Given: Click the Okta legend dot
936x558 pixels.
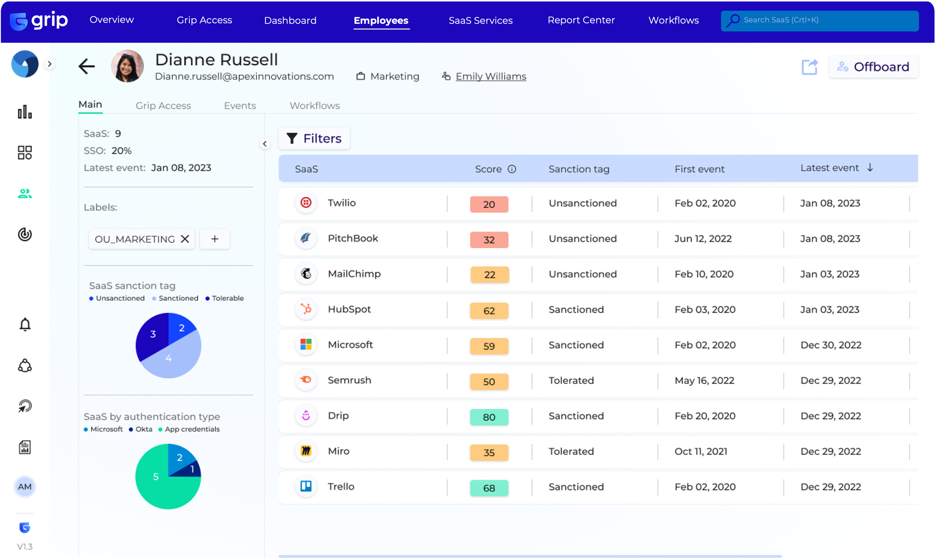Looking at the screenshot, I should coord(131,429).
